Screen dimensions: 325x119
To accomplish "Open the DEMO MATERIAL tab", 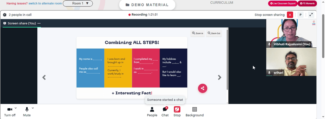I will click(147, 5).
